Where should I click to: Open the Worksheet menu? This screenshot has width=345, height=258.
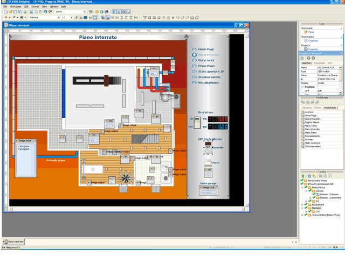click(x=16, y=6)
